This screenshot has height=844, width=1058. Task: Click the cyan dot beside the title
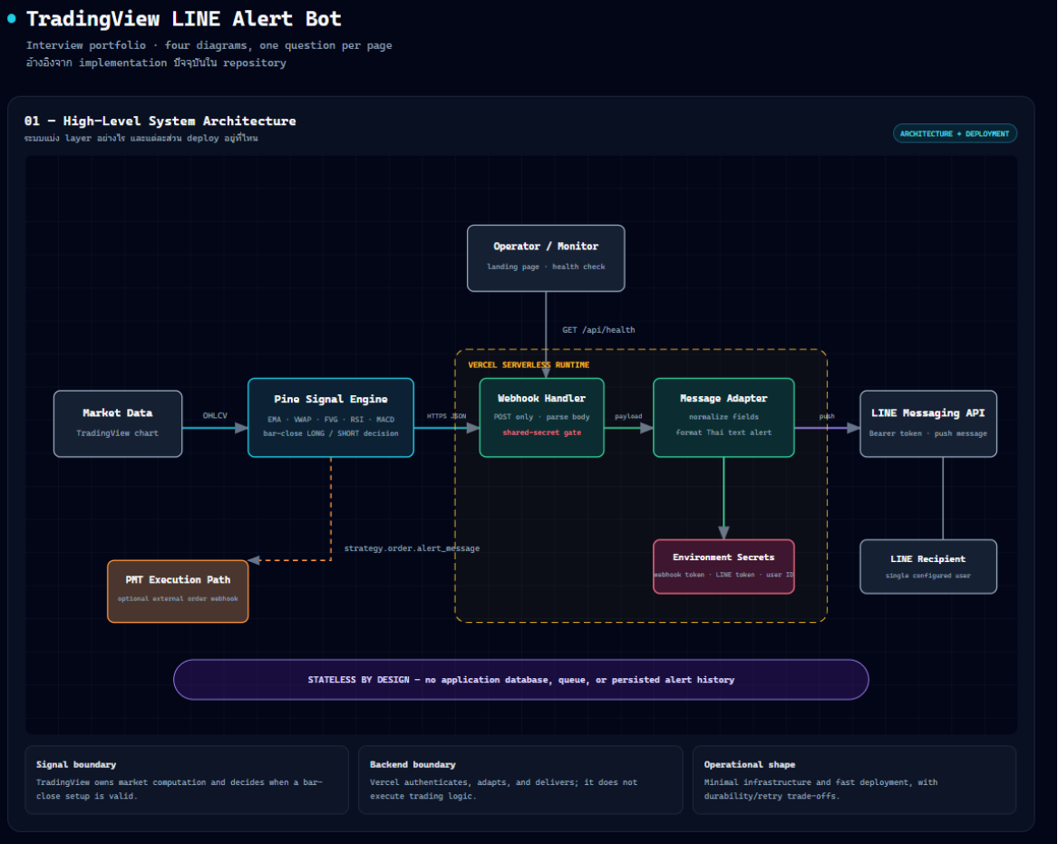pos(12,19)
